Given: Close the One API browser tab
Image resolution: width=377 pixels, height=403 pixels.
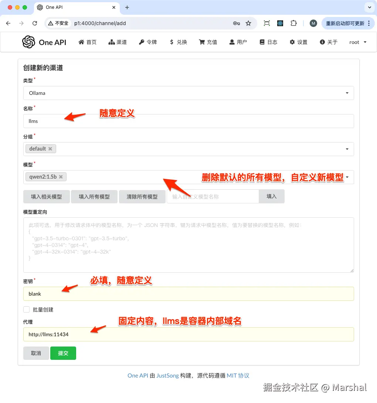Looking at the screenshot, I should (x=114, y=7).
